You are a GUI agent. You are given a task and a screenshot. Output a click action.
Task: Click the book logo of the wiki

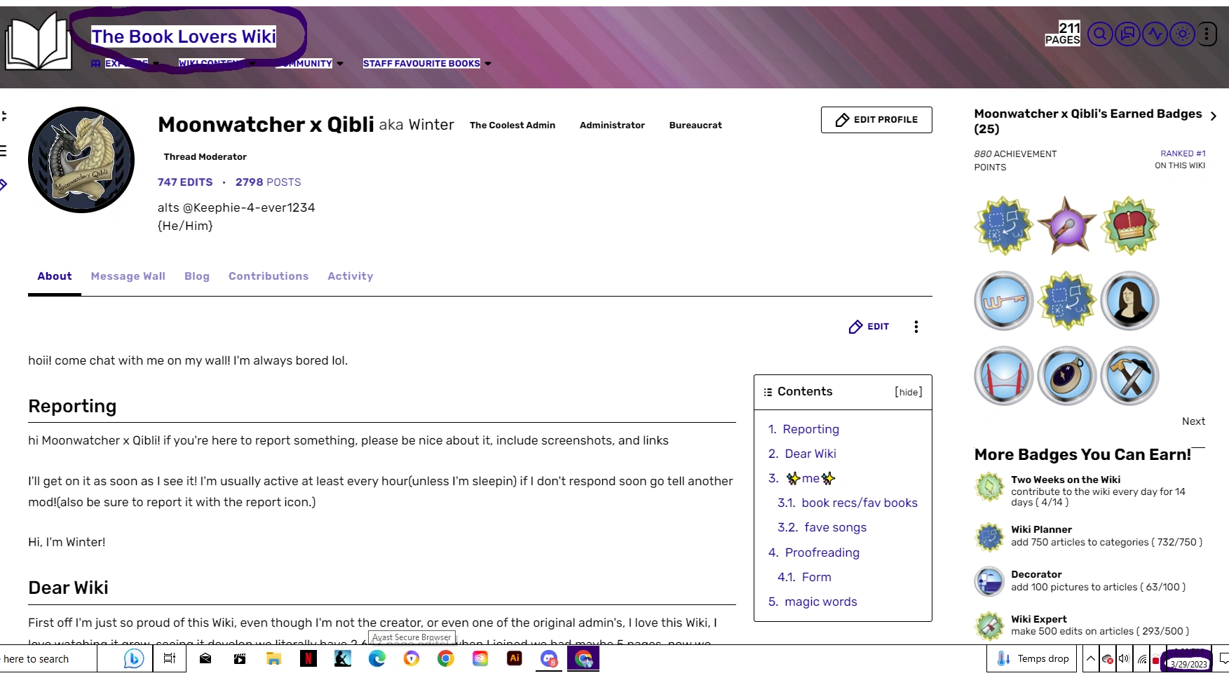coord(39,42)
